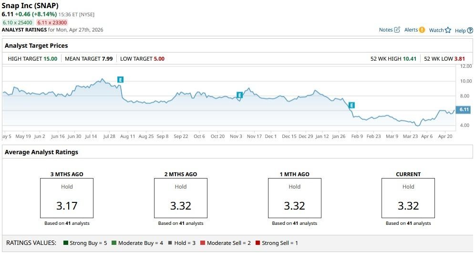Click the November earnings E marker

coord(239,95)
